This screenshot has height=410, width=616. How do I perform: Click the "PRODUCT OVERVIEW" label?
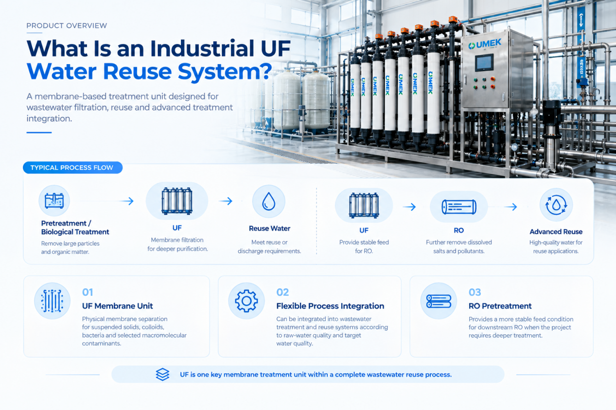point(67,26)
